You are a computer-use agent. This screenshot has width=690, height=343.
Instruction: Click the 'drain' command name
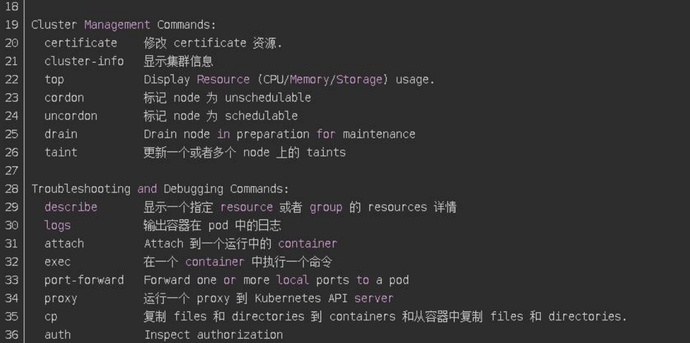[60, 134]
